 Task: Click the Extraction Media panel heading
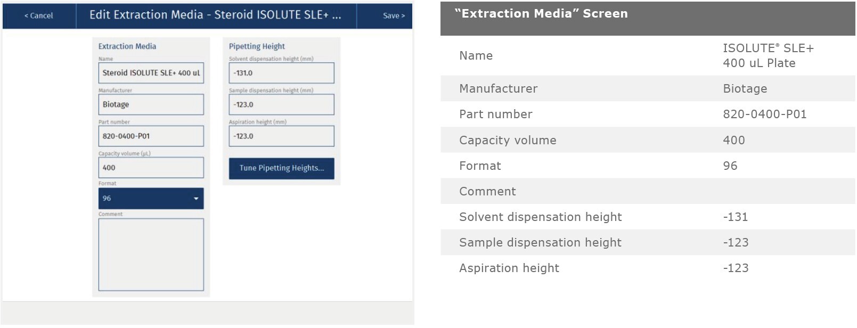(x=127, y=46)
